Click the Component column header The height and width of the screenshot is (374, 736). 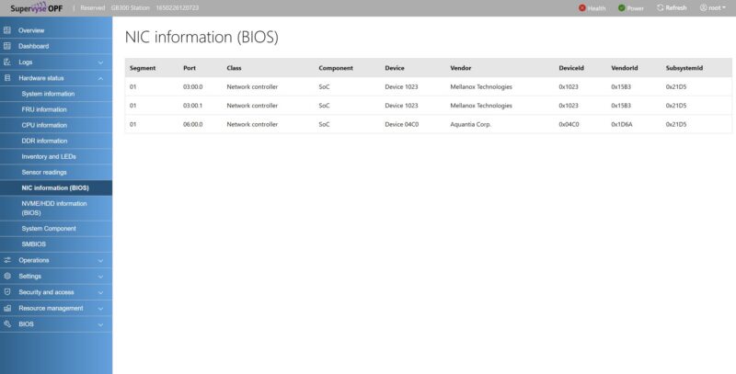(336, 68)
